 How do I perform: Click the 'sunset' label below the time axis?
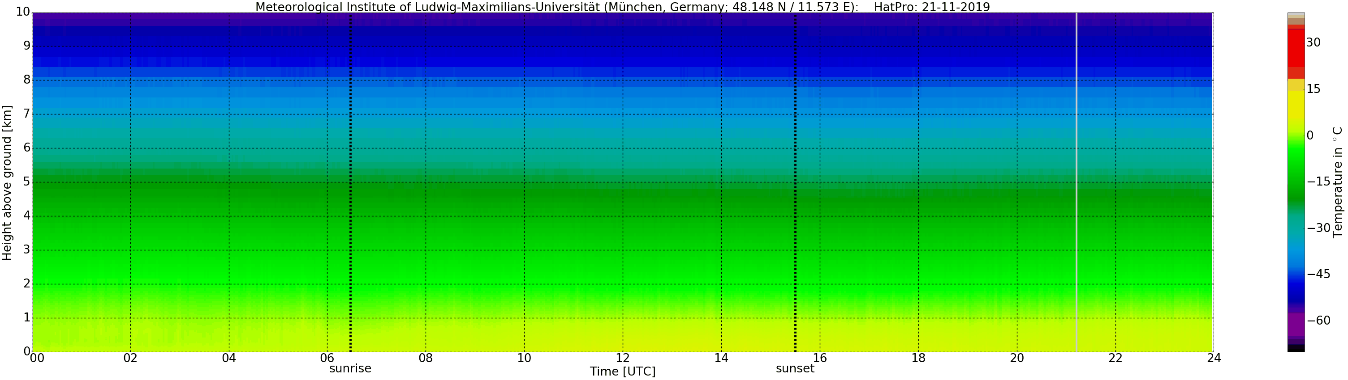(795, 368)
